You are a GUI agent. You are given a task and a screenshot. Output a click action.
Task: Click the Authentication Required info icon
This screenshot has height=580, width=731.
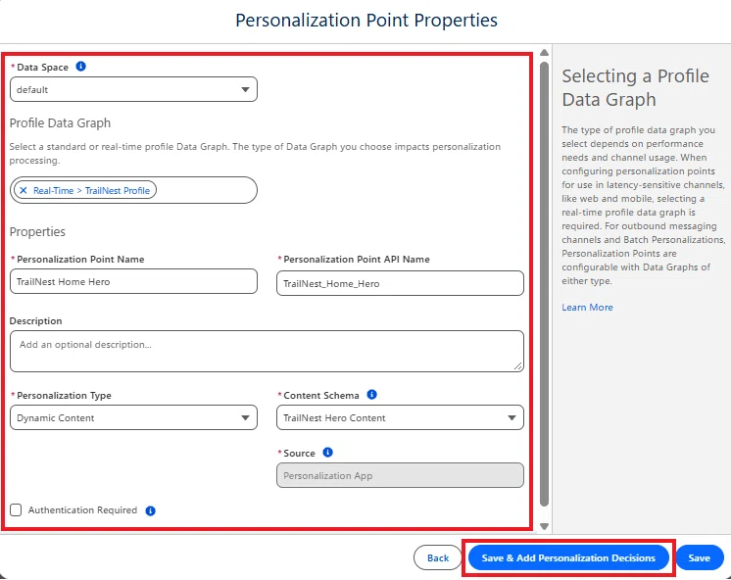point(150,510)
